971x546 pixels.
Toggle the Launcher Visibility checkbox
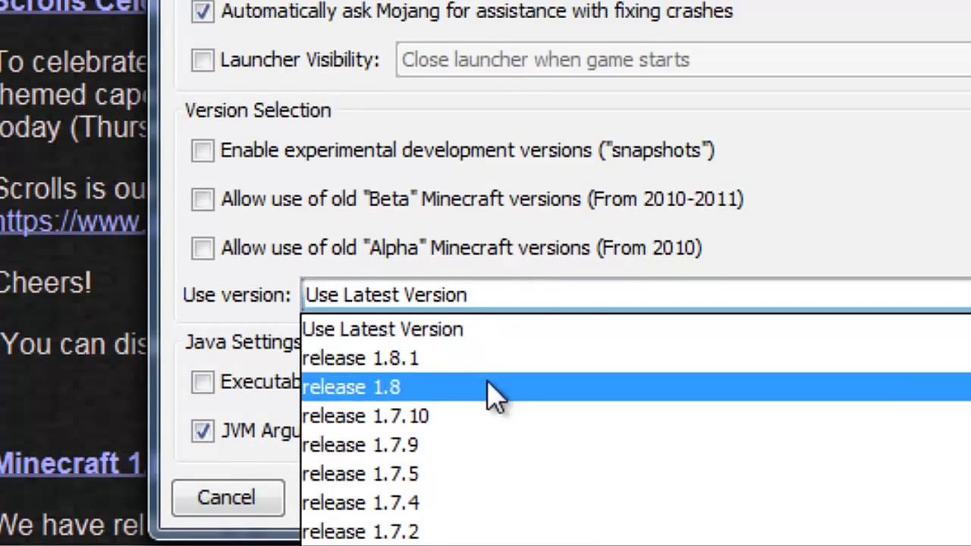click(x=203, y=60)
